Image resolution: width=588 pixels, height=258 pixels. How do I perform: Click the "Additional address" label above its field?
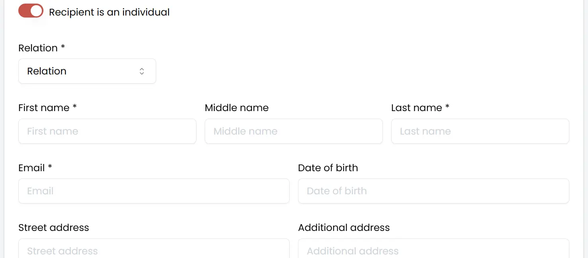click(x=344, y=227)
